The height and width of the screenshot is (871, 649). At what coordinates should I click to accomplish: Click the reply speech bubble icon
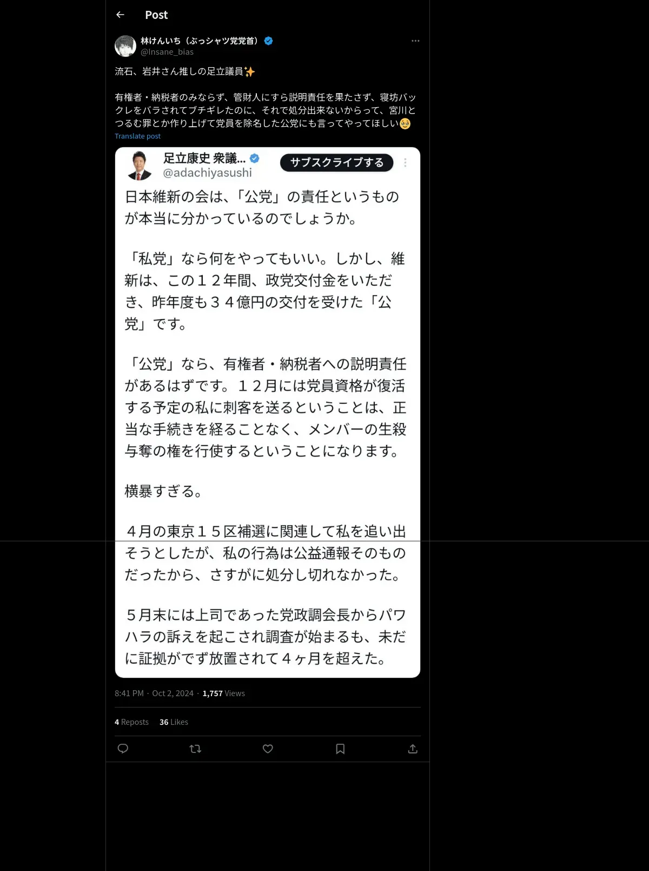(x=123, y=749)
